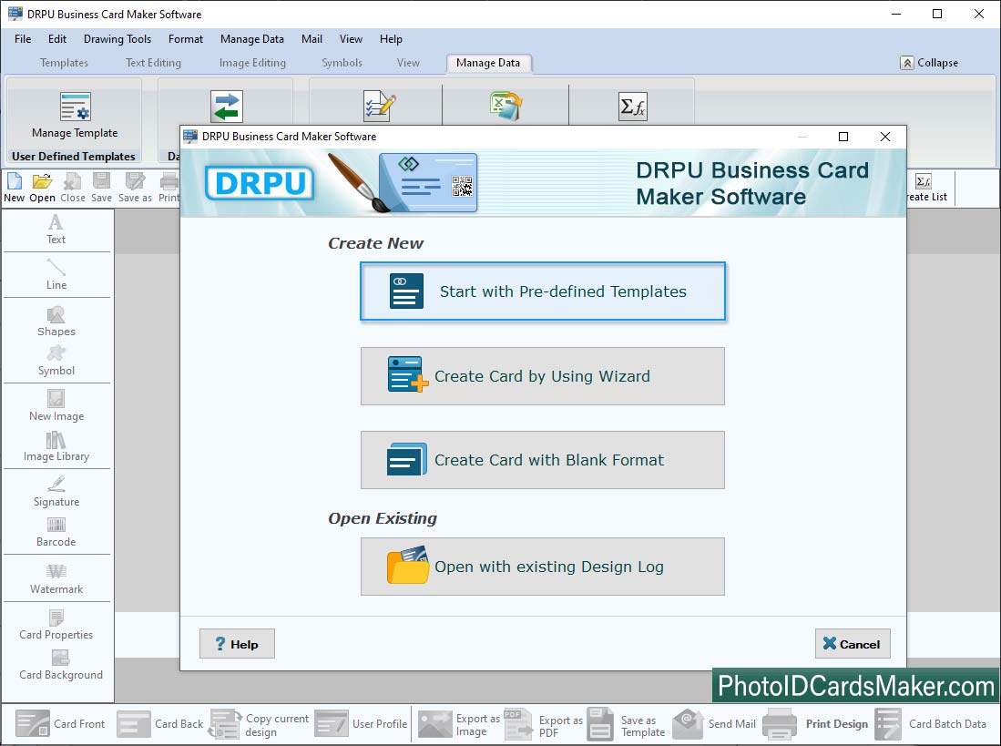Click the sigma function ribbon icon
1001x746 pixels.
click(633, 107)
